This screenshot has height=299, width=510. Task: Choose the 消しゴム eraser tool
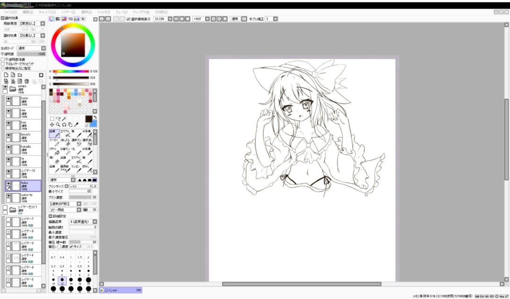65,142
